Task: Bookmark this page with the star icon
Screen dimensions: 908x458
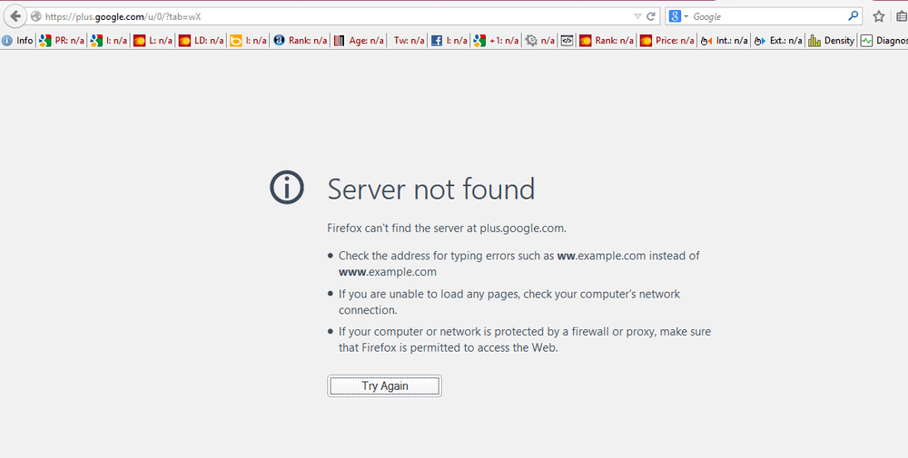Action: tap(878, 16)
